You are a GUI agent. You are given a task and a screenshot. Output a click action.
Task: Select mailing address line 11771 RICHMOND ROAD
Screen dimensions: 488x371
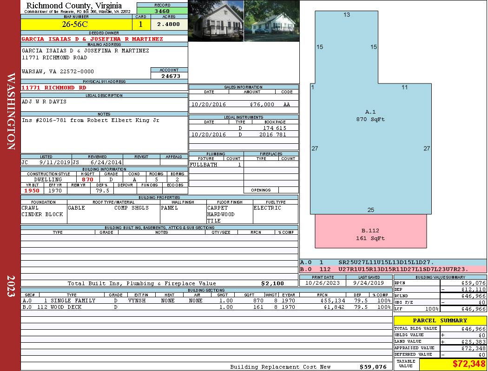pos(54,58)
